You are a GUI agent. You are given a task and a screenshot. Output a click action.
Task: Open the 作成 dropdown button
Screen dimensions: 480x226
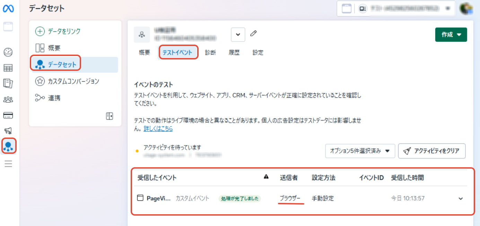451,35
